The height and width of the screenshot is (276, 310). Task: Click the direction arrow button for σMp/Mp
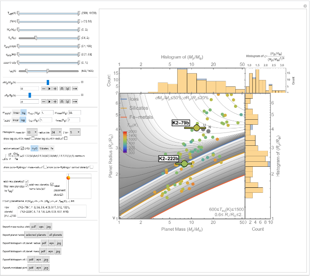(76, 88)
